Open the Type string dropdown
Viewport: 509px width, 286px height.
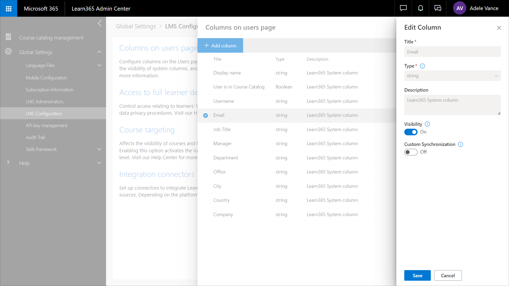pyautogui.click(x=452, y=76)
